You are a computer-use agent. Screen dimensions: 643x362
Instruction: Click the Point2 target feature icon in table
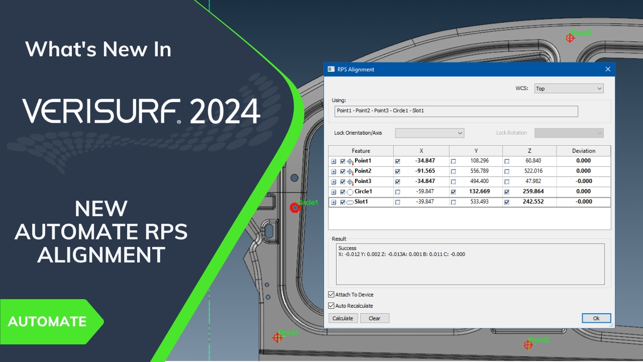[x=350, y=171]
